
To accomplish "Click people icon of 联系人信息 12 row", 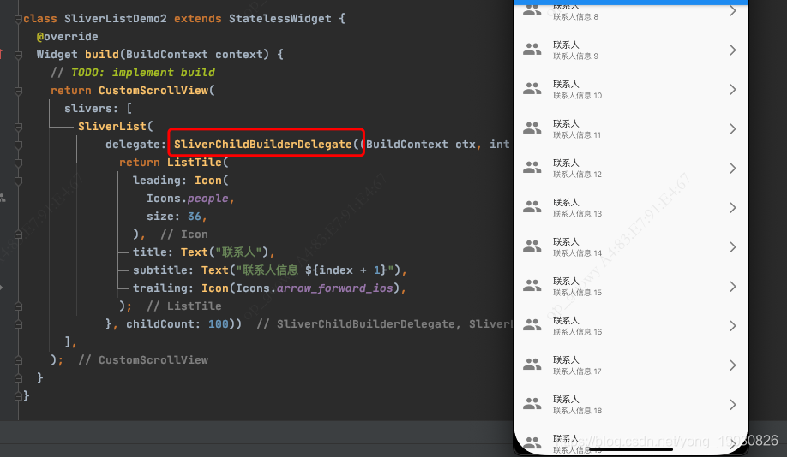I will click(532, 168).
